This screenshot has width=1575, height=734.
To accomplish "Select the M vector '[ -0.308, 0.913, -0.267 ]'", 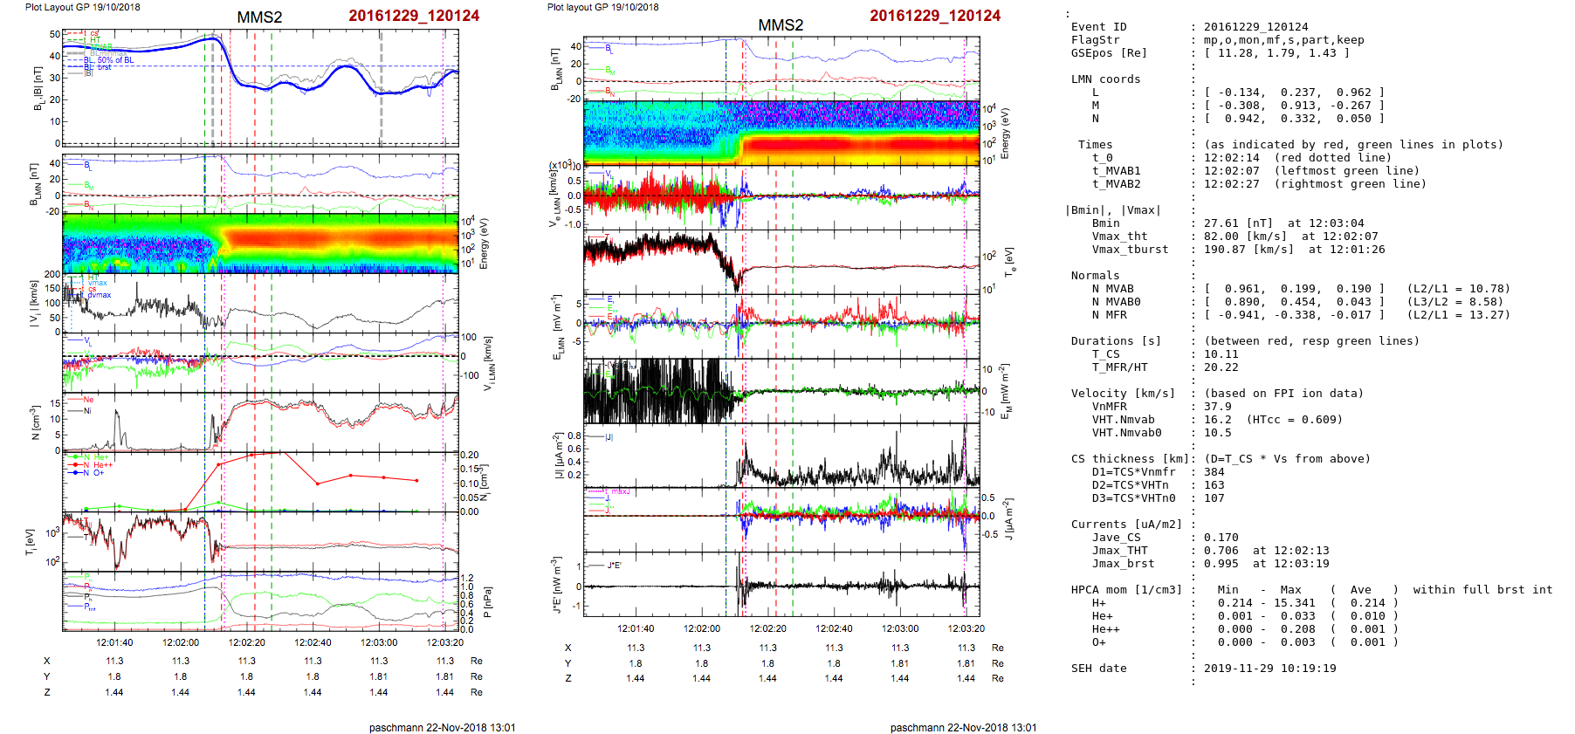I will pos(1295,106).
